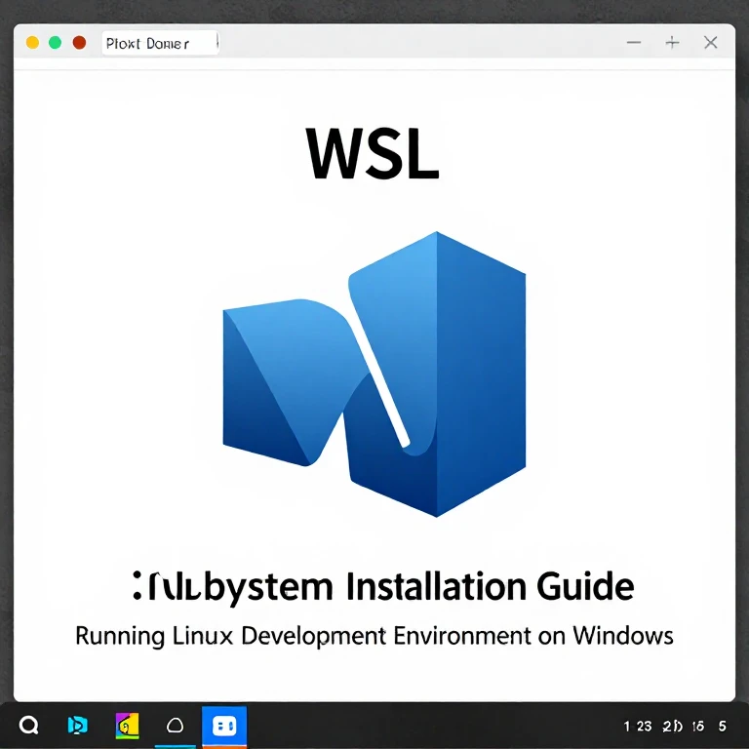Open the cyan media app in taskbar
Screen dimensions: 749x749
pyautogui.click(x=77, y=726)
